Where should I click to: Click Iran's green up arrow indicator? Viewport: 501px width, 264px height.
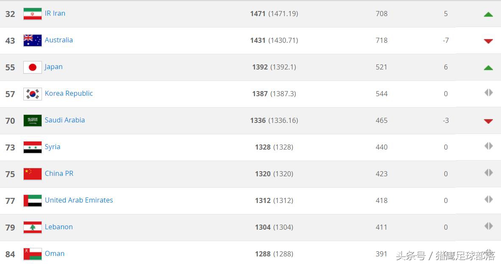488,14
